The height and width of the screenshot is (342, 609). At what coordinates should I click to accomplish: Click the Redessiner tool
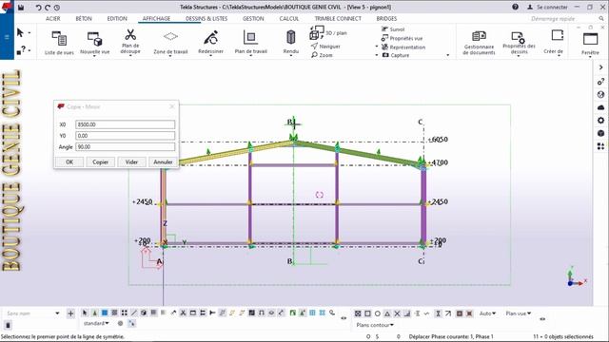pos(210,43)
